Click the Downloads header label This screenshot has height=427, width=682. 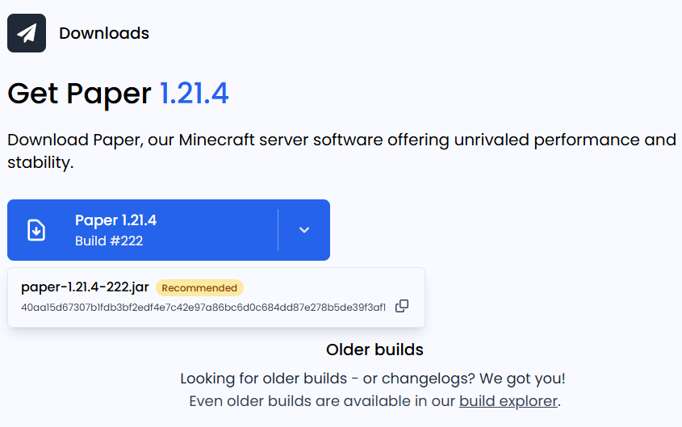104,33
